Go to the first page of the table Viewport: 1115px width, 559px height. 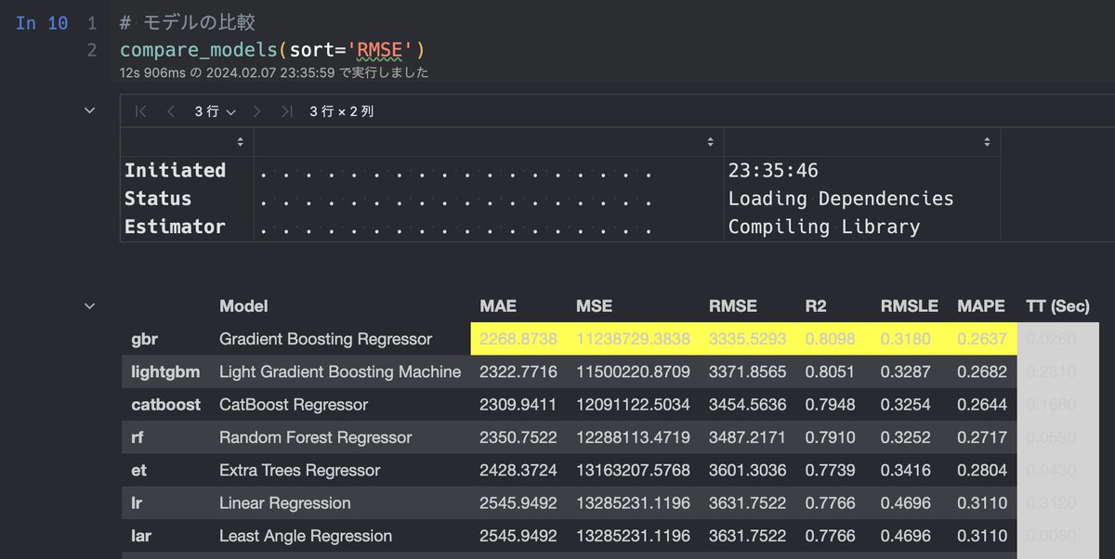pyautogui.click(x=141, y=111)
